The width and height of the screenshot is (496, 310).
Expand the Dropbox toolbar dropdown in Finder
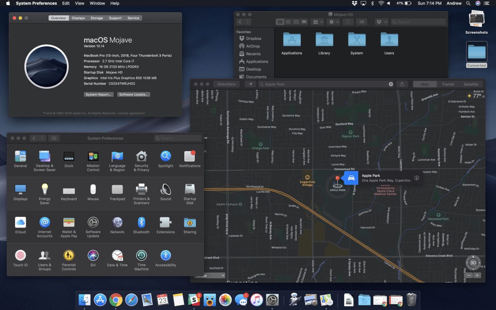(x=381, y=22)
